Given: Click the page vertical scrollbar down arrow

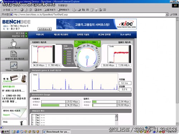Looking at the screenshot, I should (x=177, y=124).
